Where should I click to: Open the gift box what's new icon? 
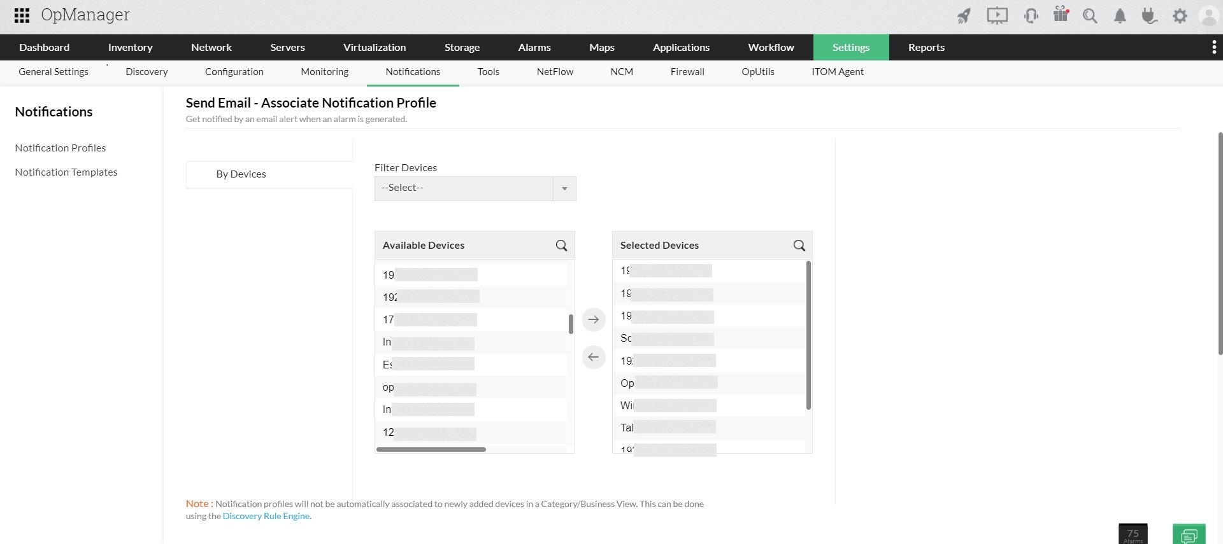point(1061,15)
